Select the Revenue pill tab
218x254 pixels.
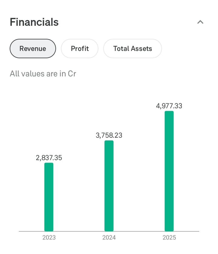pos(33,48)
